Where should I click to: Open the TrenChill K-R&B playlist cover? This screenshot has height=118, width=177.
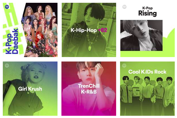89,88
